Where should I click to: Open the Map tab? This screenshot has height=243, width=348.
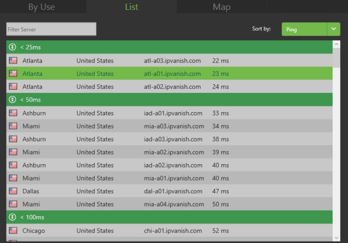tap(221, 7)
